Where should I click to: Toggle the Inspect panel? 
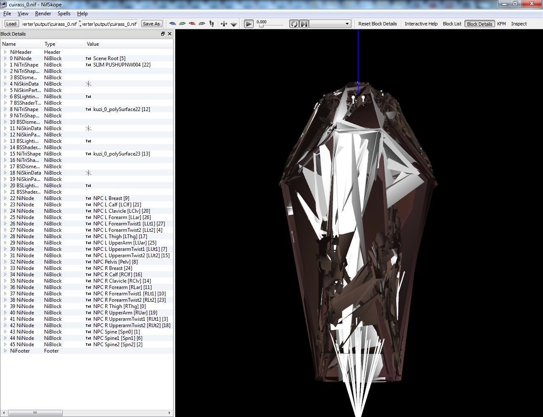pos(519,24)
